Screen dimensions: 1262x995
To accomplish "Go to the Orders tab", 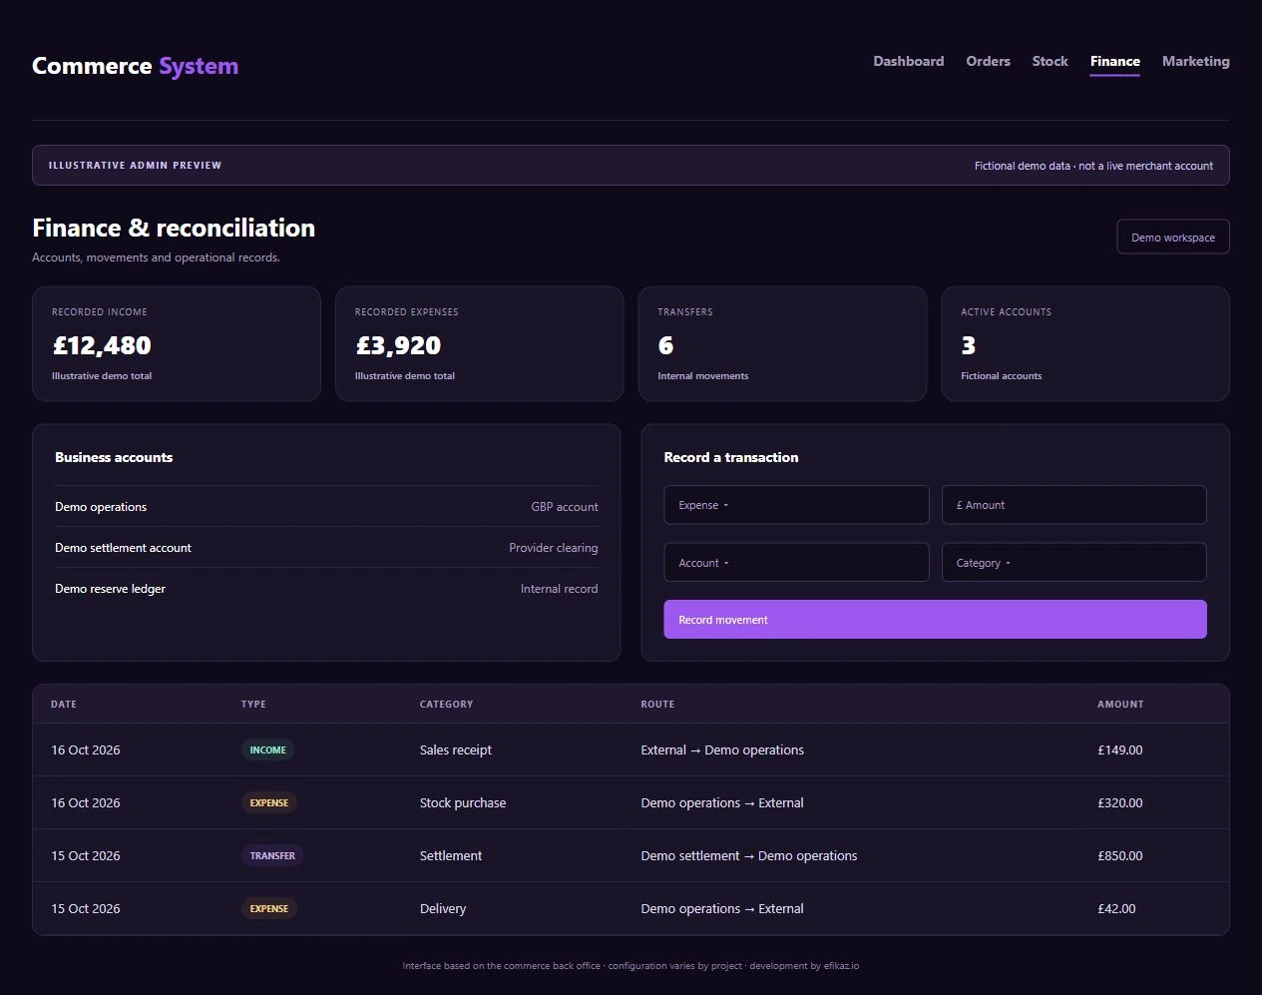I will tap(988, 61).
